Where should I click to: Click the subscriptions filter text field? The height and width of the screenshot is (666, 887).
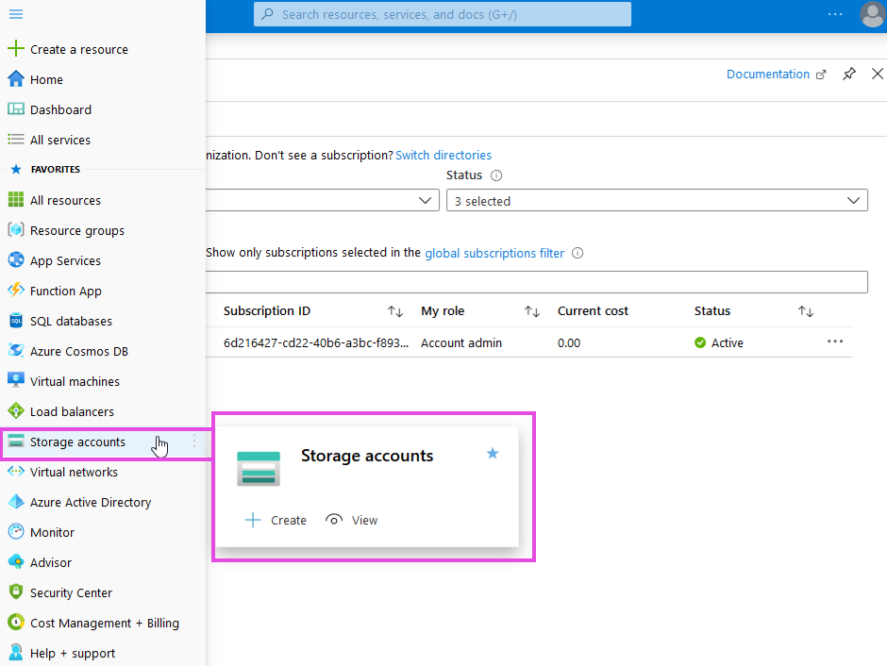click(536, 282)
